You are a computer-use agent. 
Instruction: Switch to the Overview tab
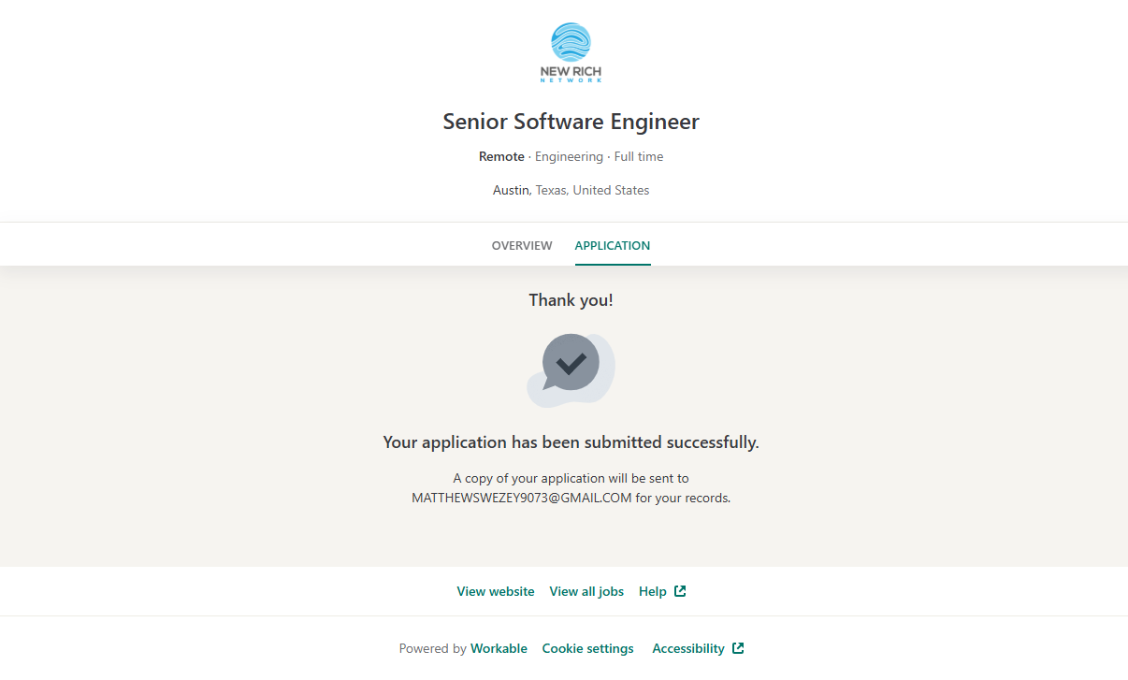point(522,246)
